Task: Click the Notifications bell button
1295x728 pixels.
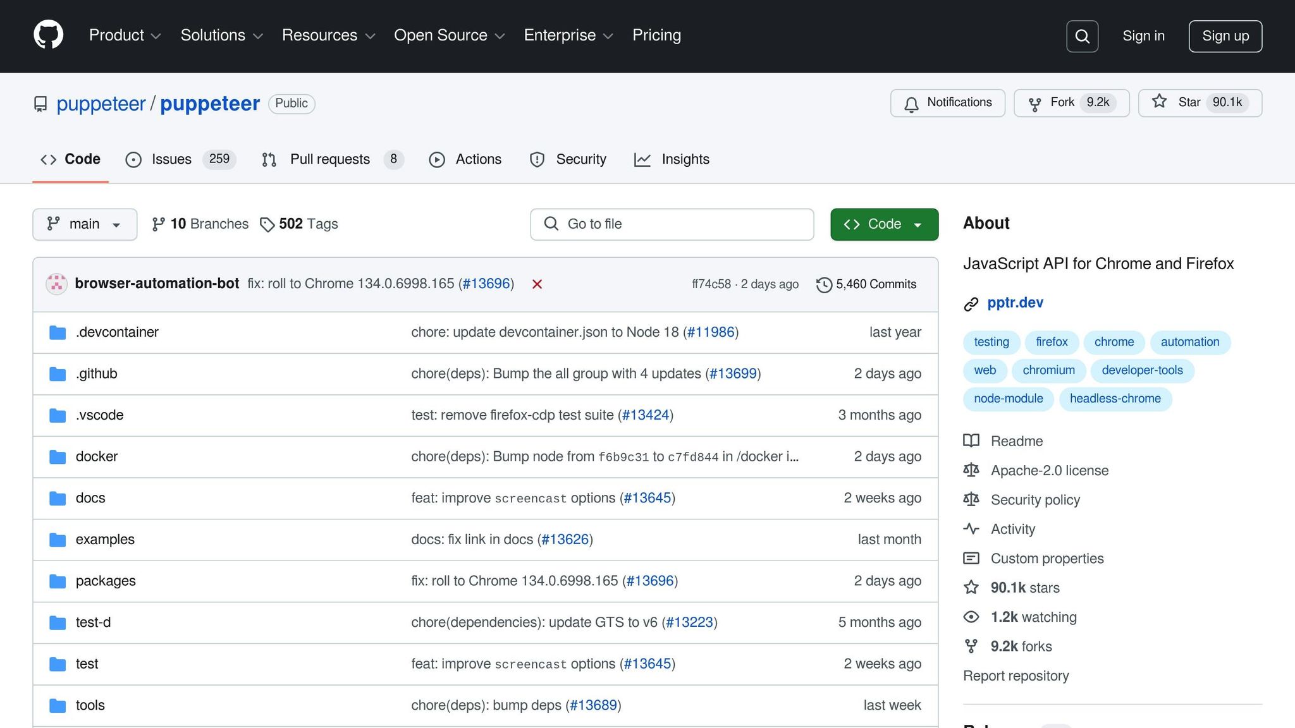Action: coord(947,103)
